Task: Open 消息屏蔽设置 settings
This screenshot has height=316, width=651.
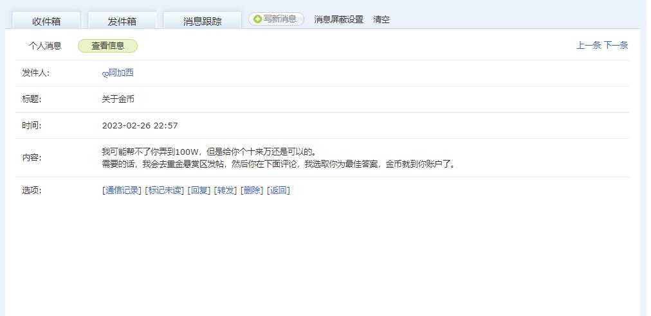Action: [x=338, y=19]
